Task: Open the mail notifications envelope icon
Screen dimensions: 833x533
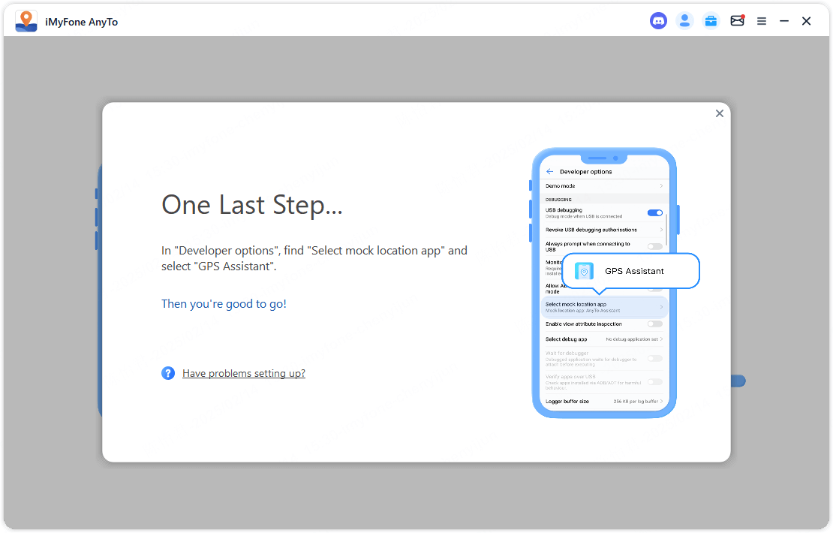Action: (x=737, y=21)
